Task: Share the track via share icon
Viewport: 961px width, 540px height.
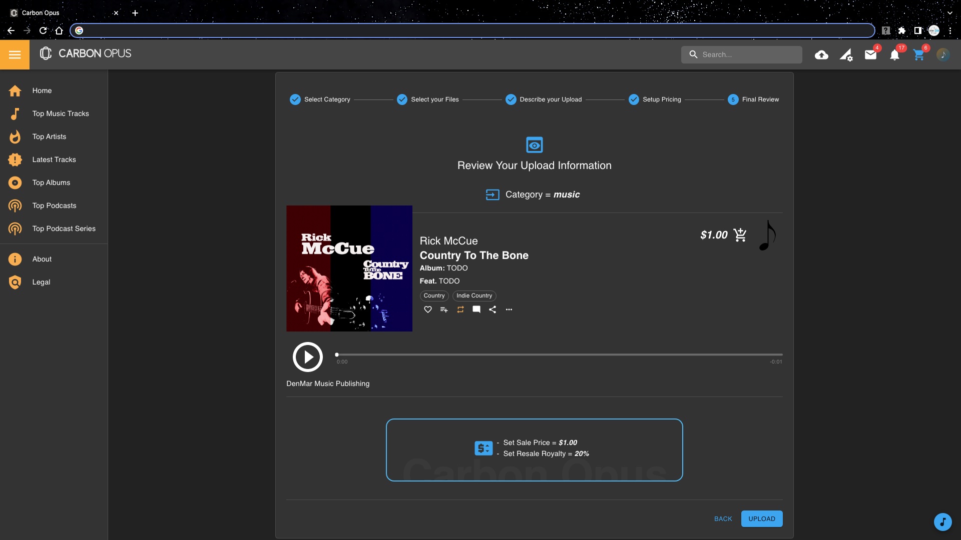Action: click(493, 309)
